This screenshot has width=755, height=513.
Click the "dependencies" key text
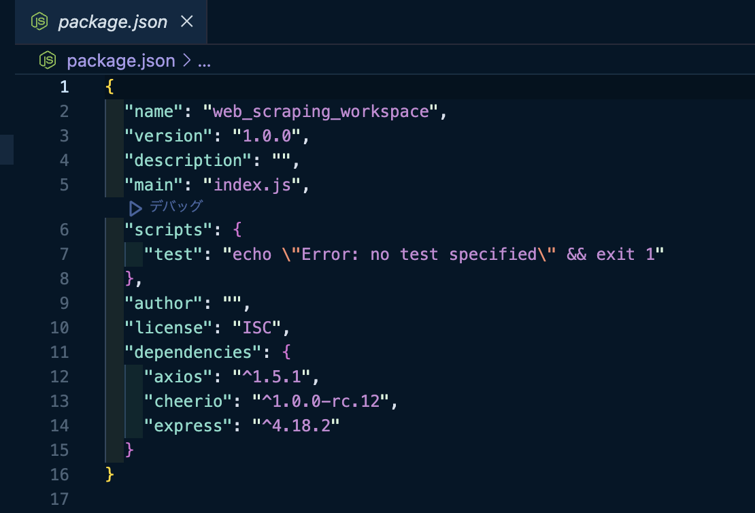pyautogui.click(x=192, y=352)
